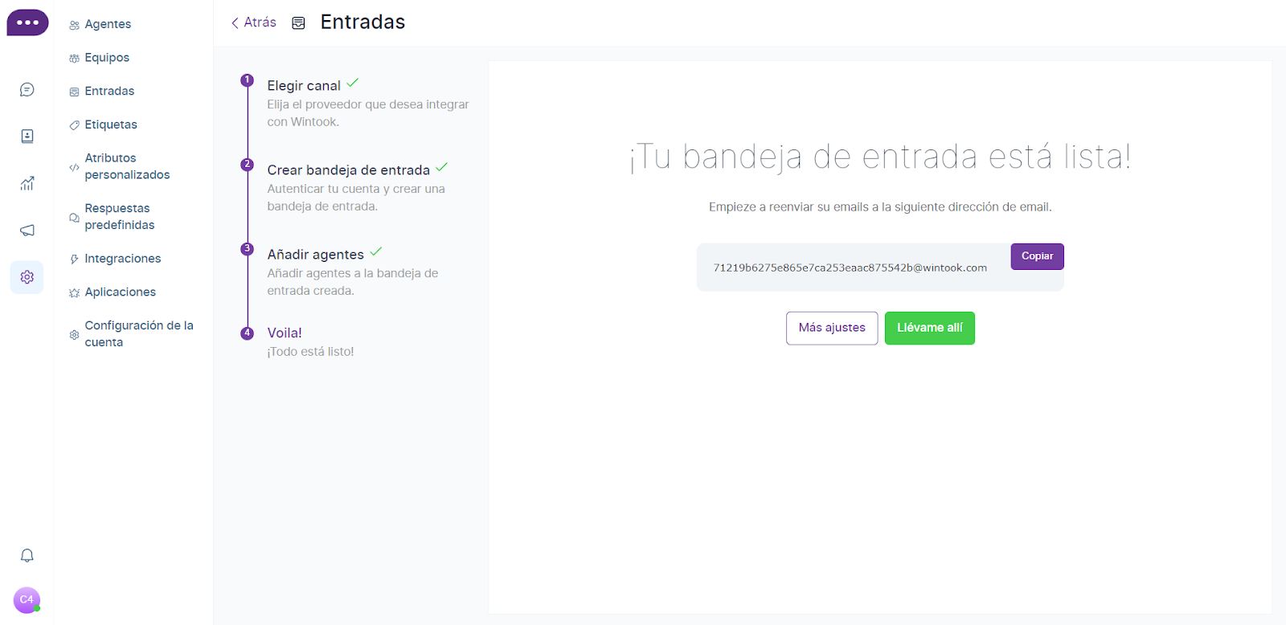Click the Más ajustes button
This screenshot has height=625, width=1286.
(x=832, y=328)
